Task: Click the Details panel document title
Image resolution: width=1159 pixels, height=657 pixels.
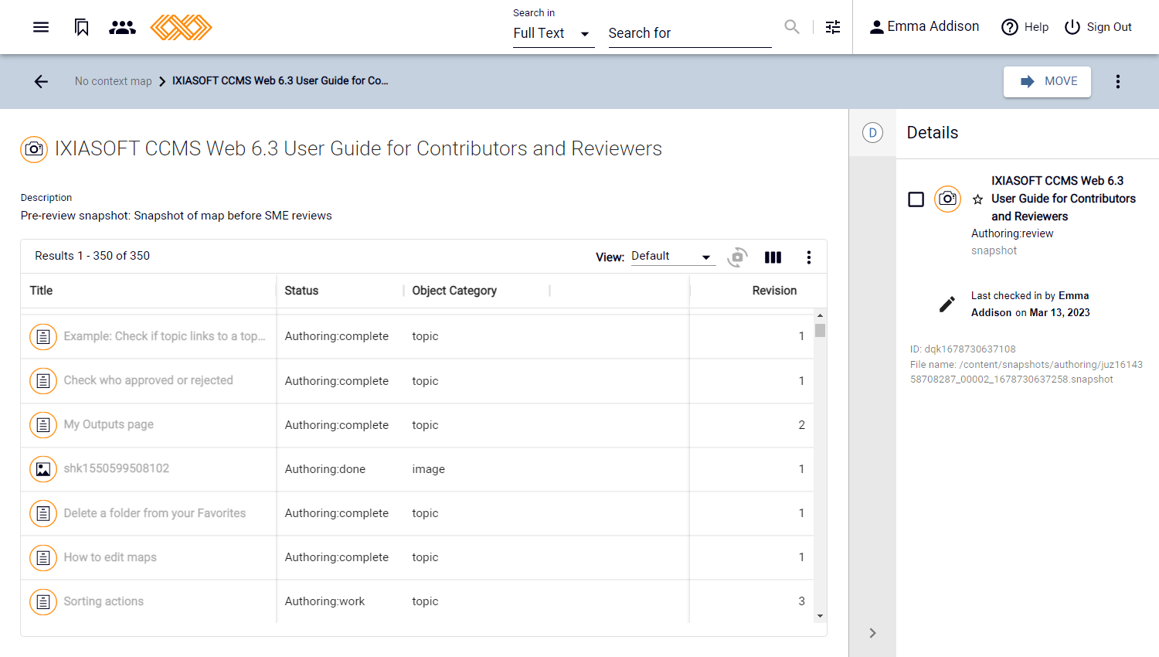Action: point(1063,199)
